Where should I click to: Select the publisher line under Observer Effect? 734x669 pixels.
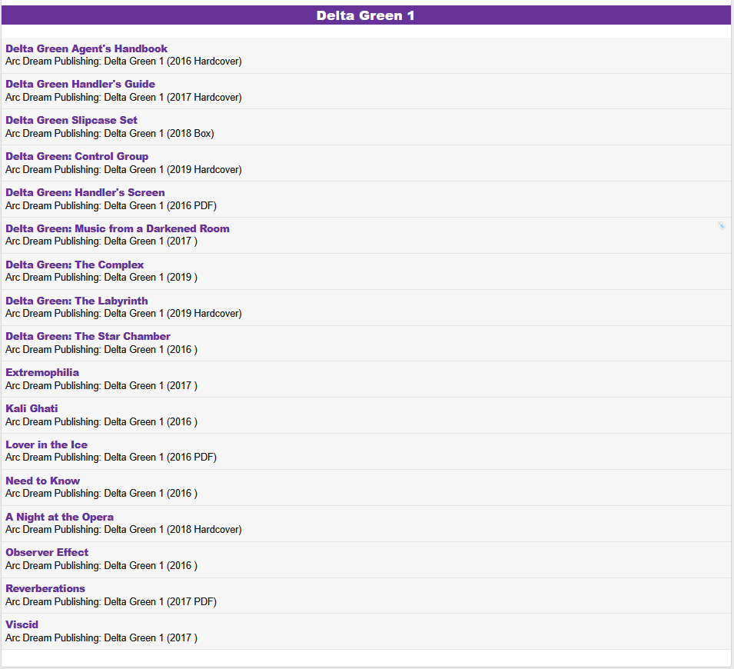[x=101, y=565]
